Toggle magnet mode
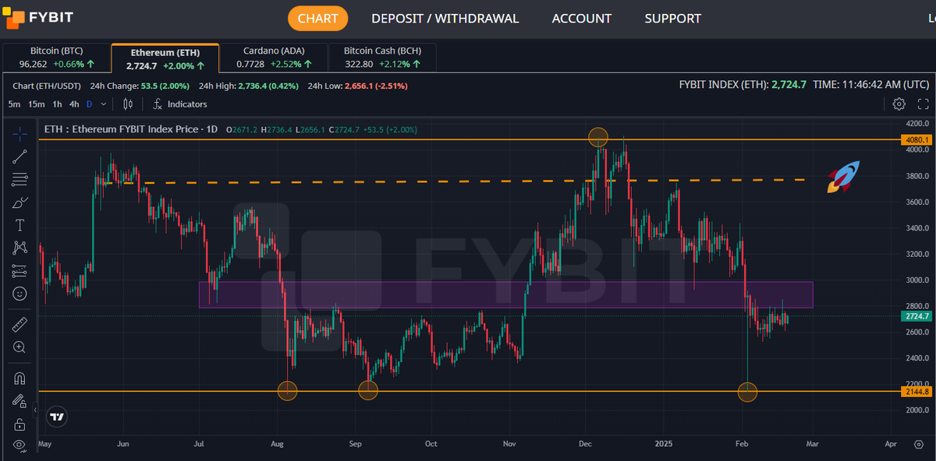 tap(19, 378)
